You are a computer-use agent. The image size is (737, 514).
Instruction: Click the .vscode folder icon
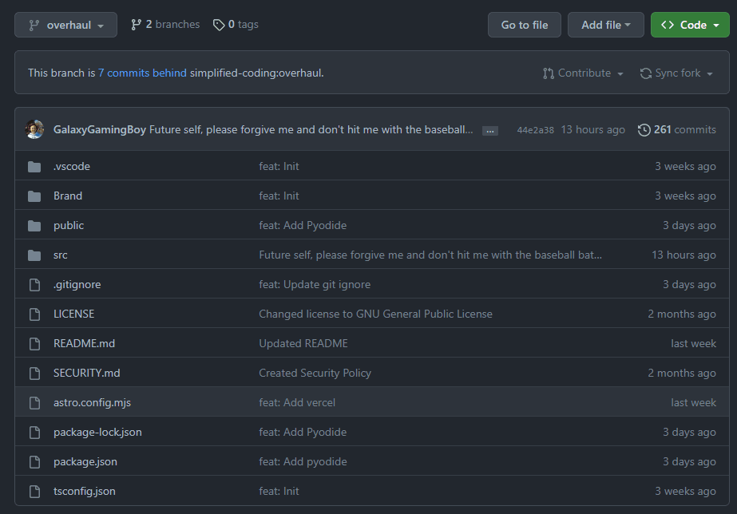pos(34,167)
